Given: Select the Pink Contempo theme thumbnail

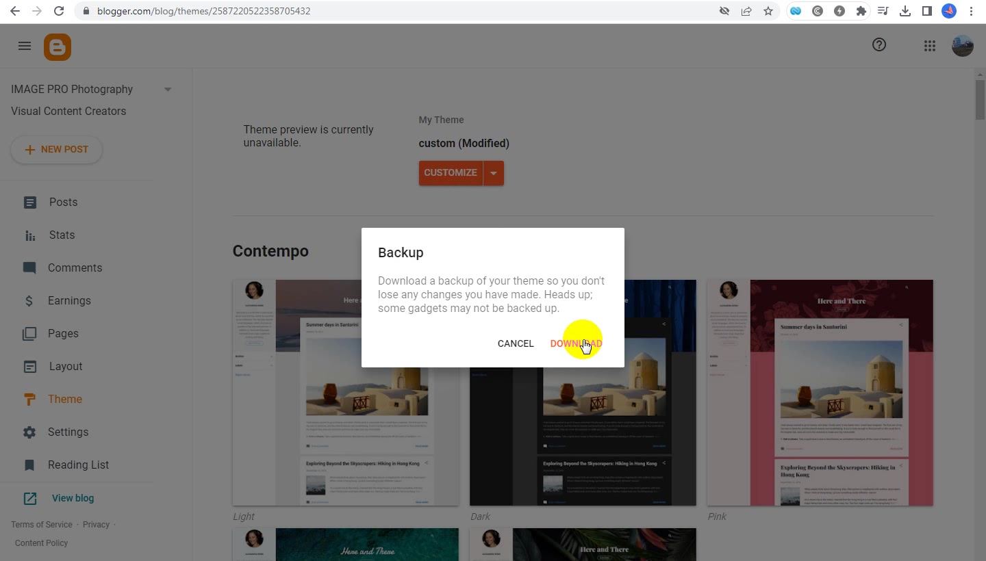Looking at the screenshot, I should (820, 393).
